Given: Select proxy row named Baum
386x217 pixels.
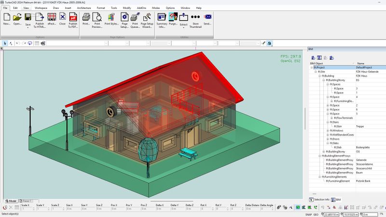Looking at the screenshot, I should 347,173.
